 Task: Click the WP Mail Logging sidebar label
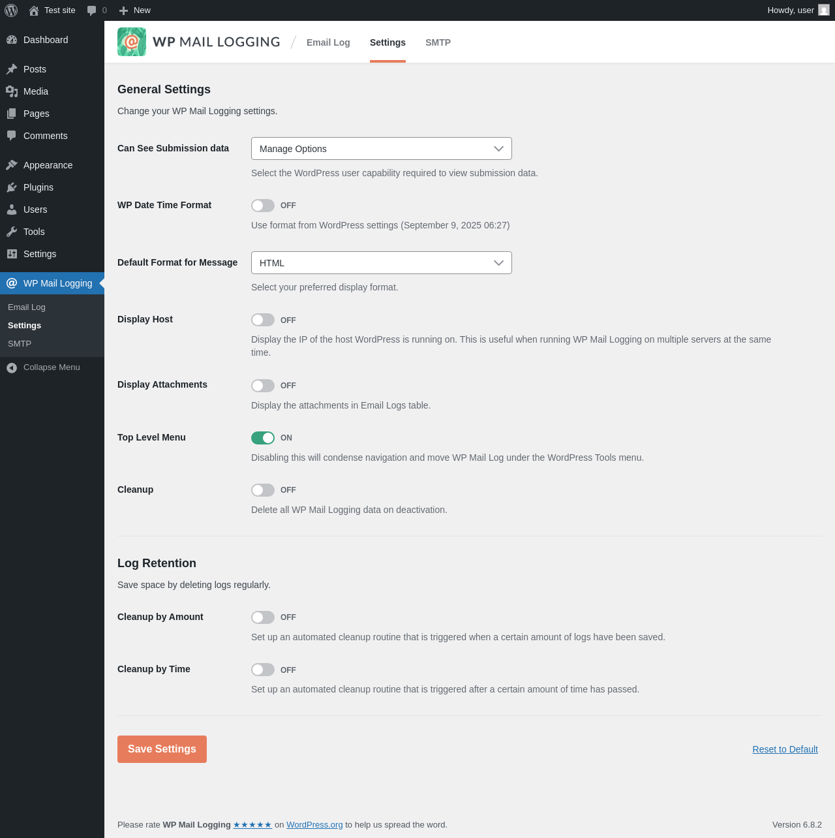point(58,283)
